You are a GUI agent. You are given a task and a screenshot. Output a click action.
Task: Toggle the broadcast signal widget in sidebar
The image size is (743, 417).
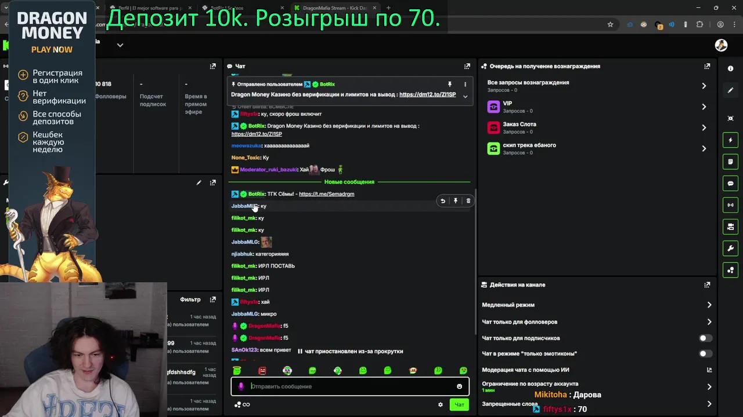(730, 205)
